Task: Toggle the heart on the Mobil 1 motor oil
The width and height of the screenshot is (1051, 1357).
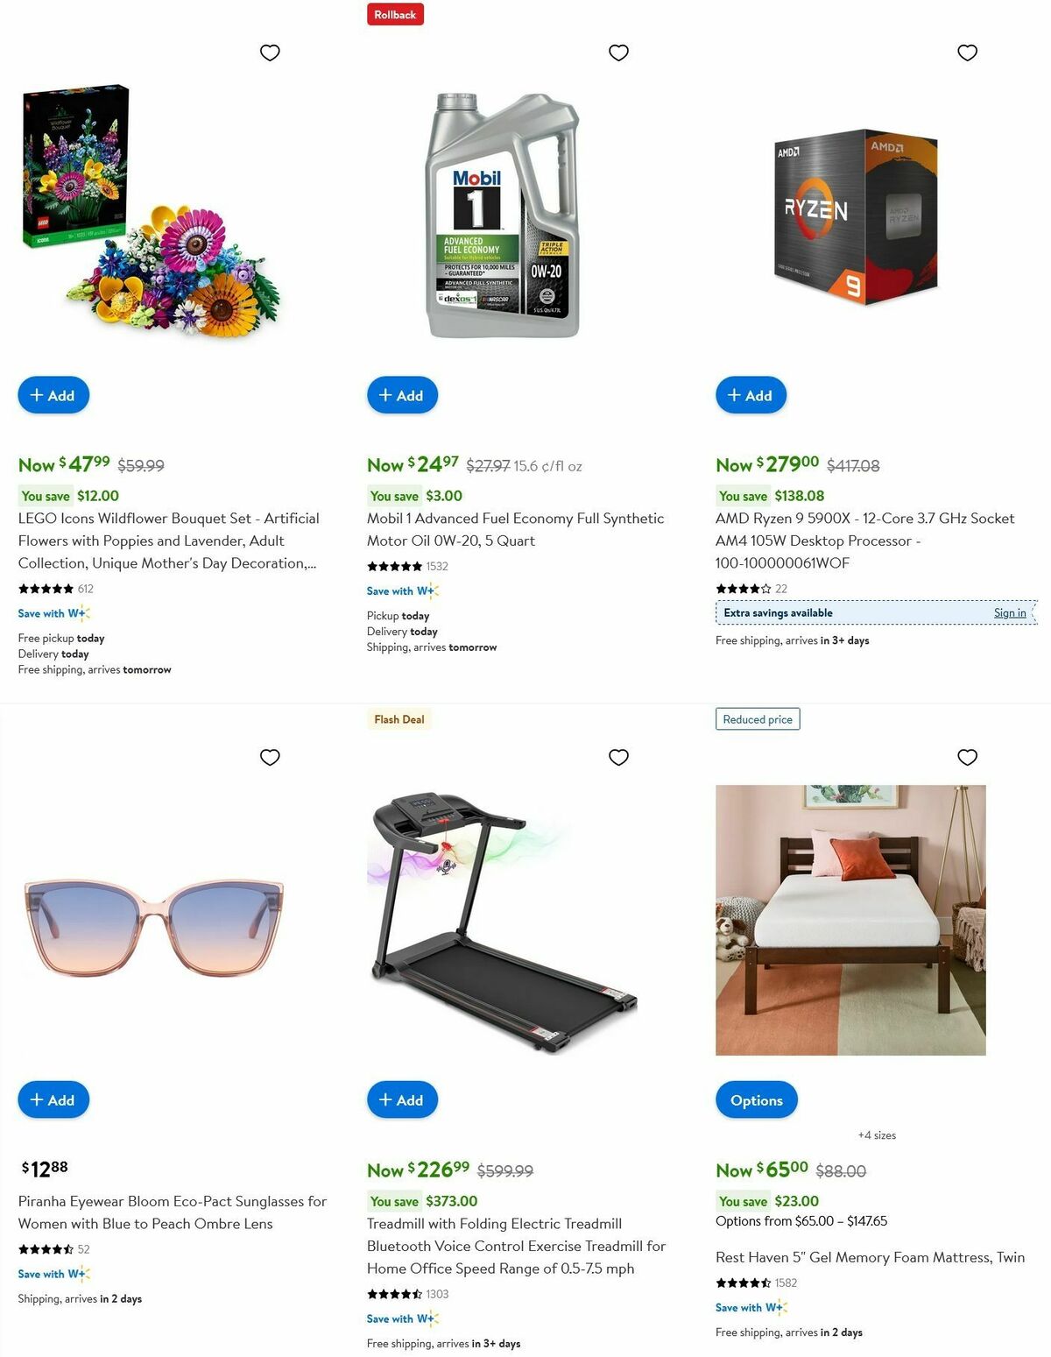Action: click(618, 53)
